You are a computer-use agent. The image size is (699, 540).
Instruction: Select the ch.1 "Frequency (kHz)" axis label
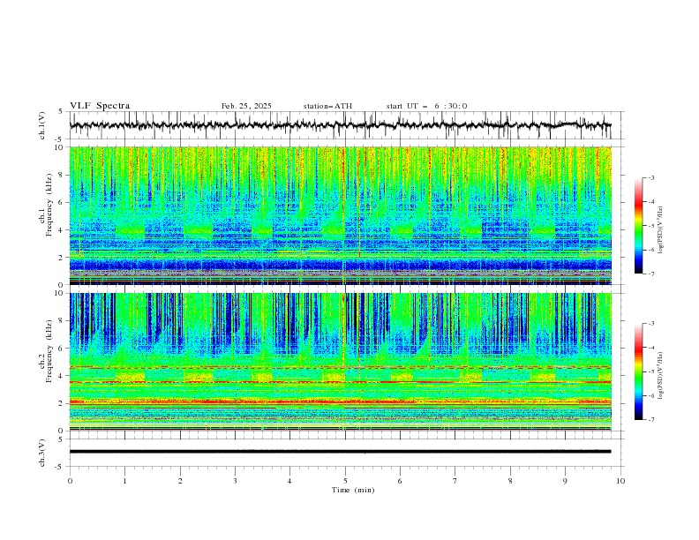point(49,206)
